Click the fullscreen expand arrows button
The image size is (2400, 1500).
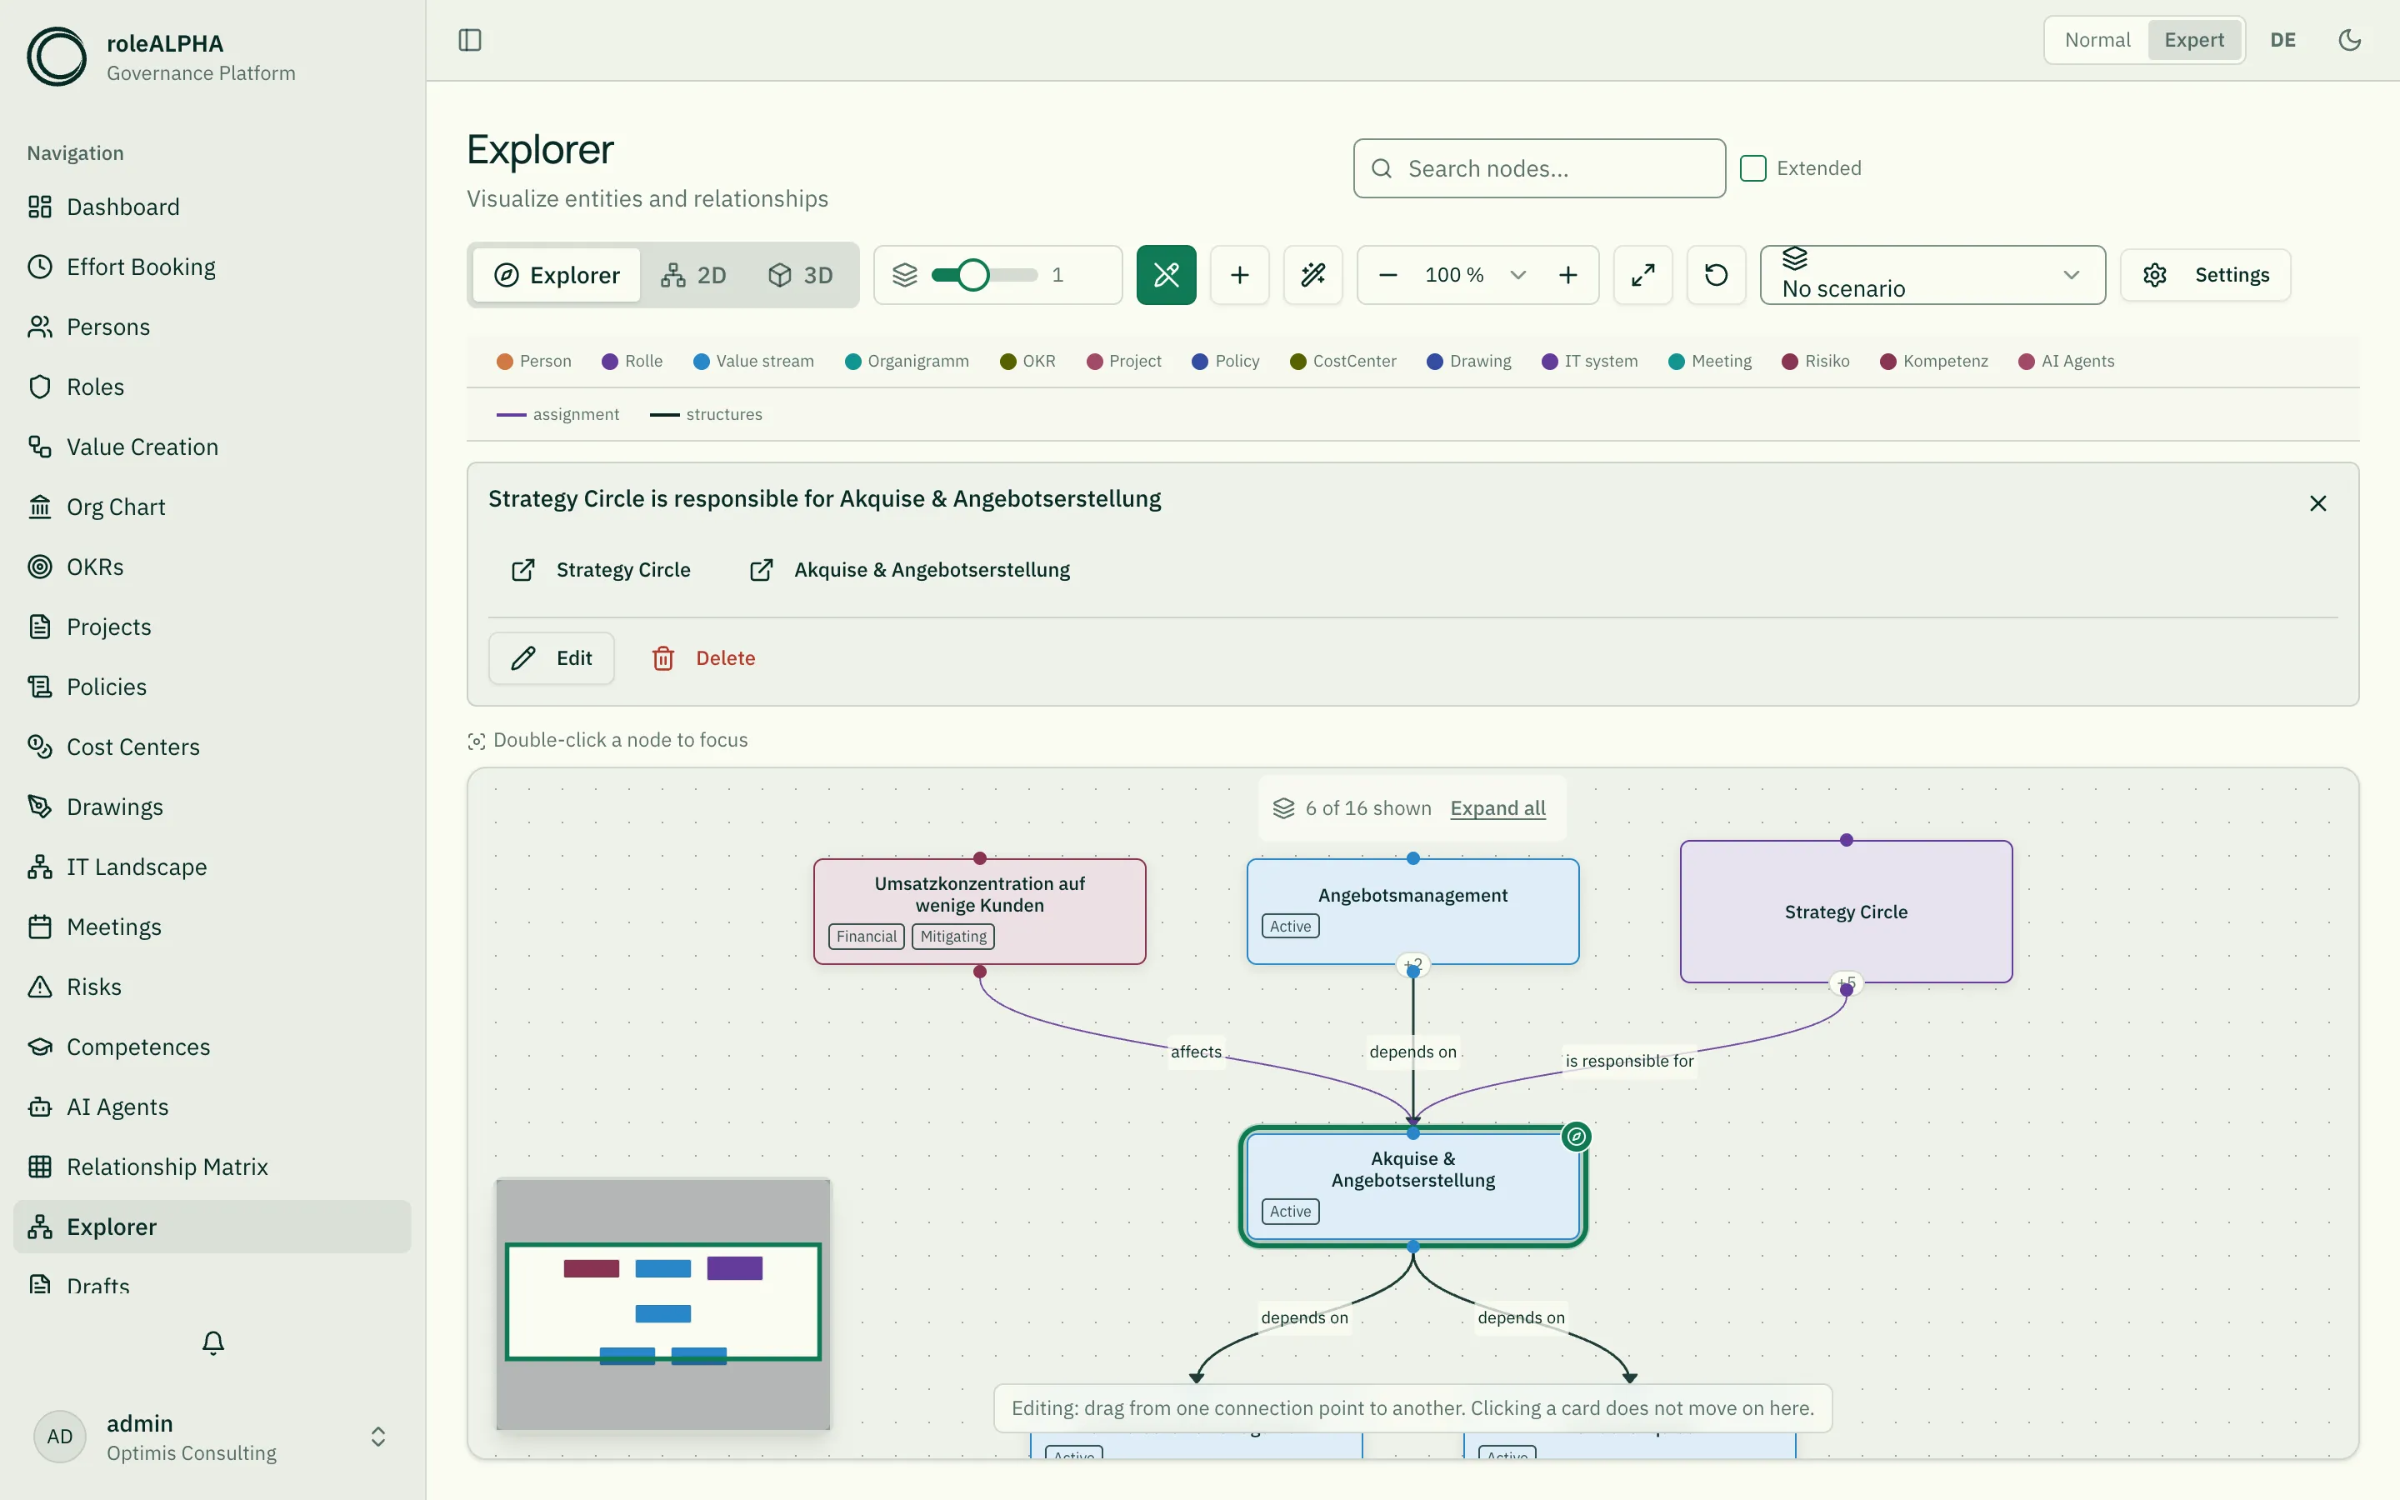tap(1643, 275)
